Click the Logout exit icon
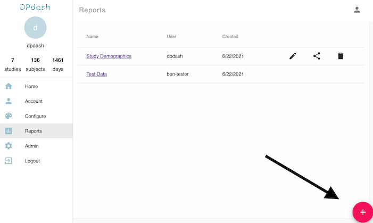 click(x=9, y=161)
